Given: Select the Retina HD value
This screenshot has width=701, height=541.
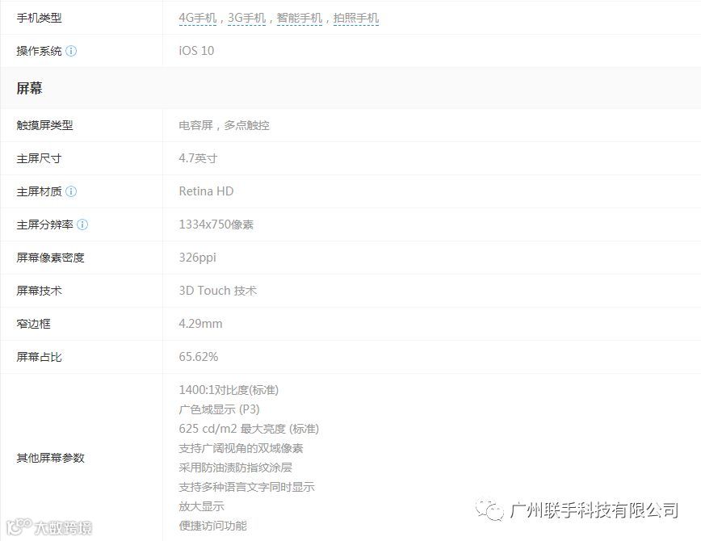Looking at the screenshot, I should click(x=206, y=191).
